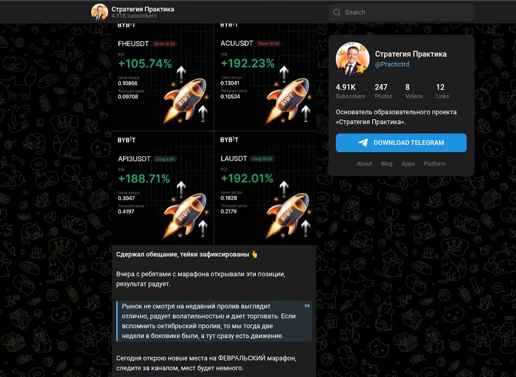Open the @Practictrd username link
The width and height of the screenshot is (516, 377).
tap(392, 64)
